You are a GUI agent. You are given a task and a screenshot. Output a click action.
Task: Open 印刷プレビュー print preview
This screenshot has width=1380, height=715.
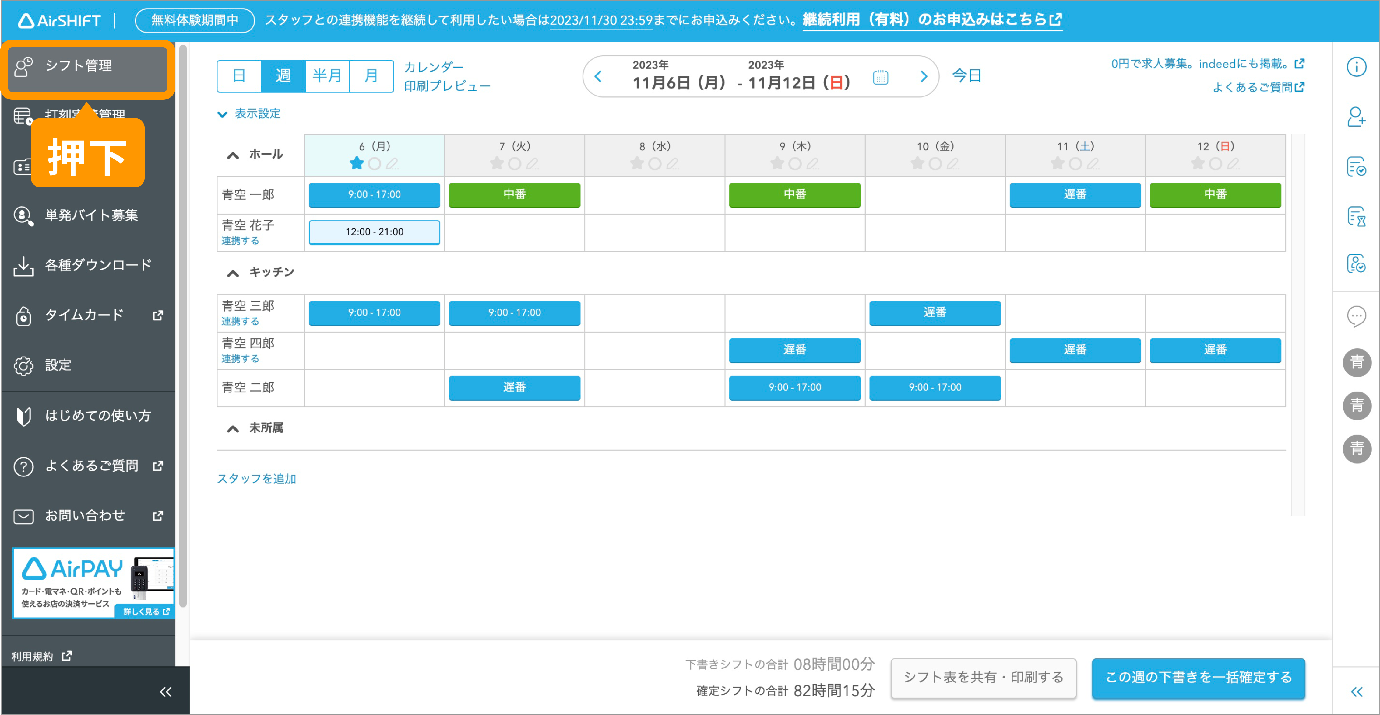(447, 85)
